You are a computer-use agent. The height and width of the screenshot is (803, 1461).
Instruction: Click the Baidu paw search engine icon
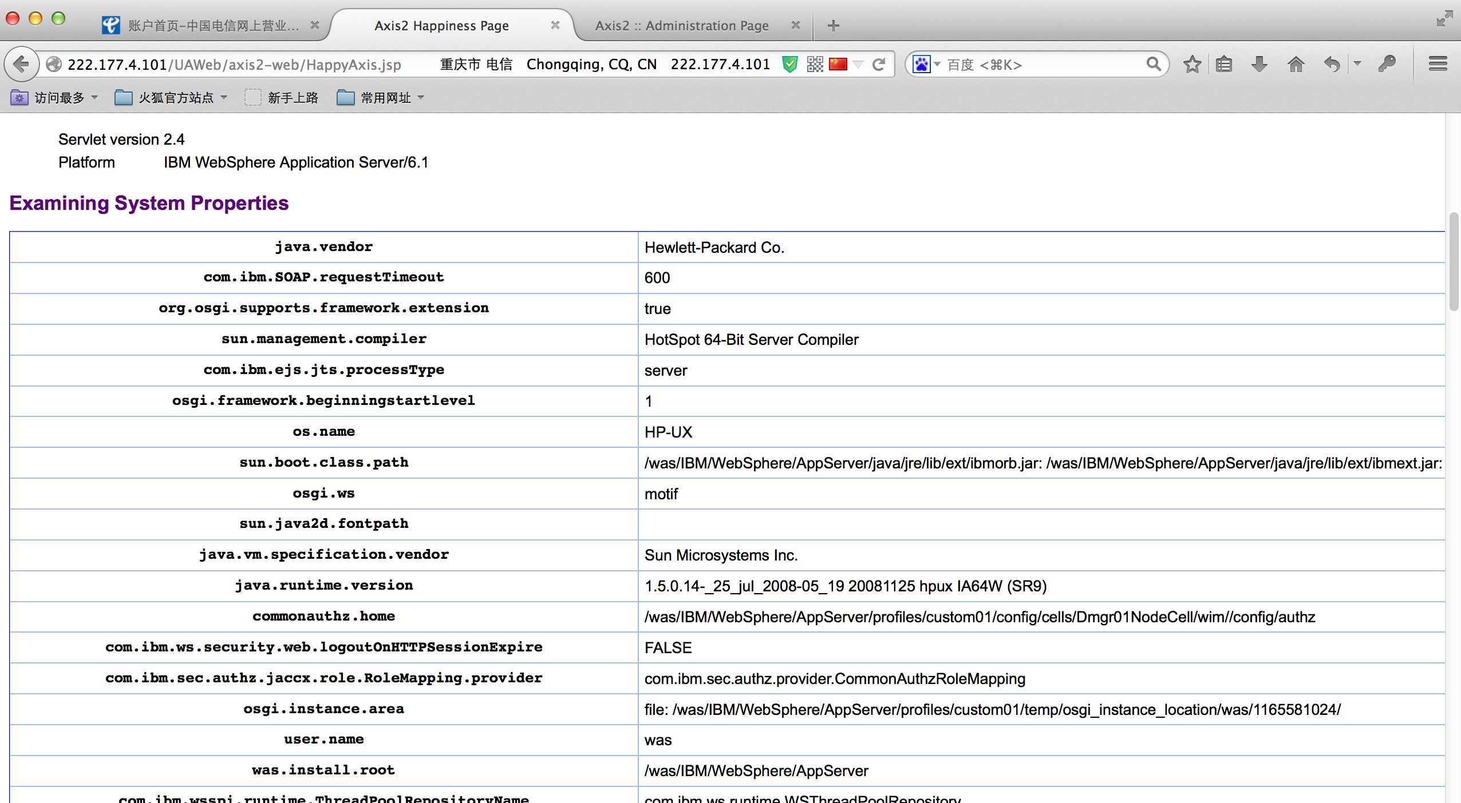tap(921, 64)
